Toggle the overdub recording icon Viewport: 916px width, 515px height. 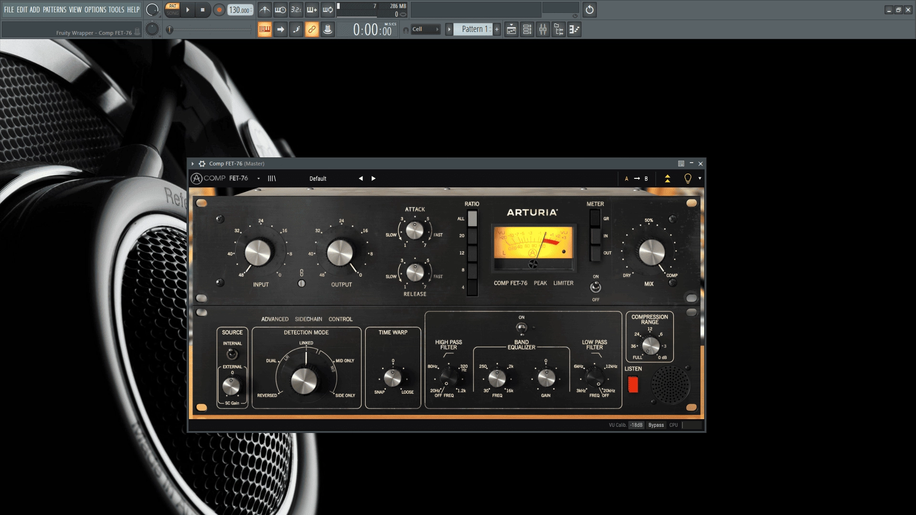(x=312, y=10)
